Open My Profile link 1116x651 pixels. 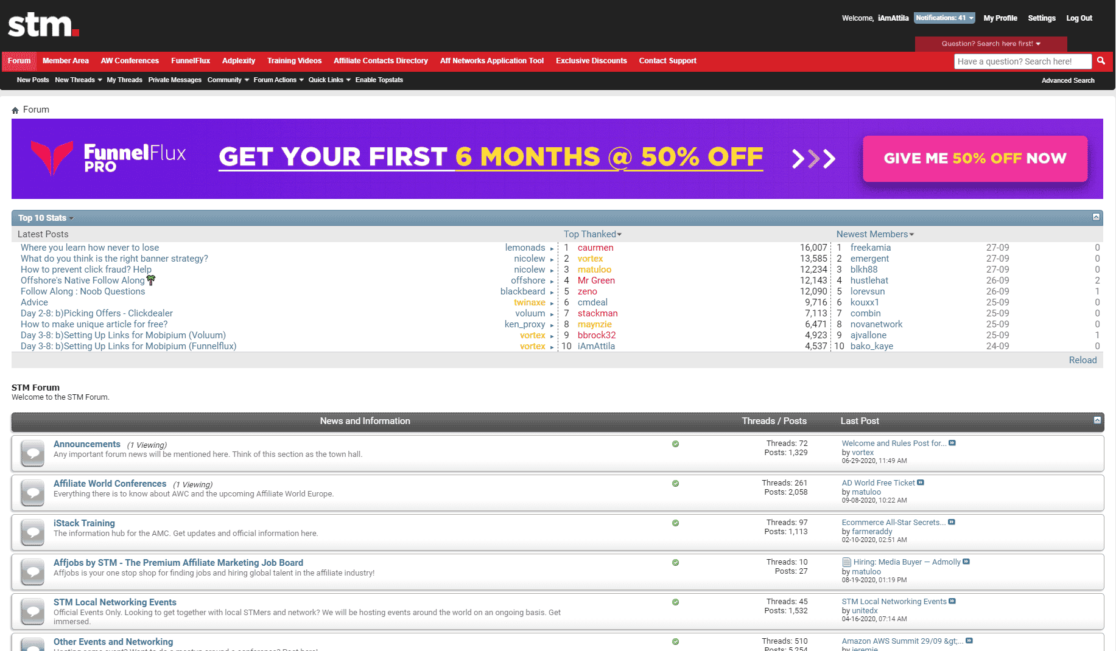(1000, 18)
